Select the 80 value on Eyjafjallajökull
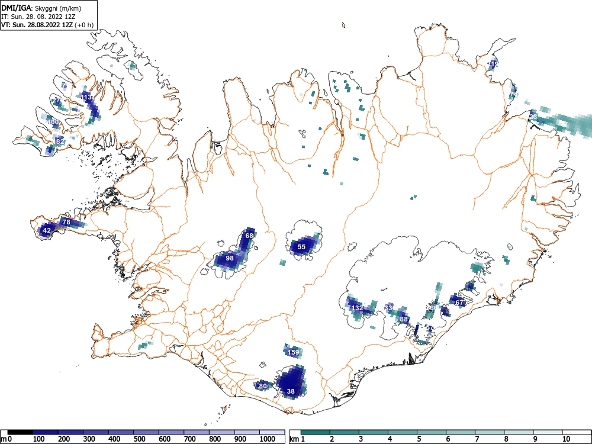The height and width of the screenshot is (444, 592). click(263, 386)
